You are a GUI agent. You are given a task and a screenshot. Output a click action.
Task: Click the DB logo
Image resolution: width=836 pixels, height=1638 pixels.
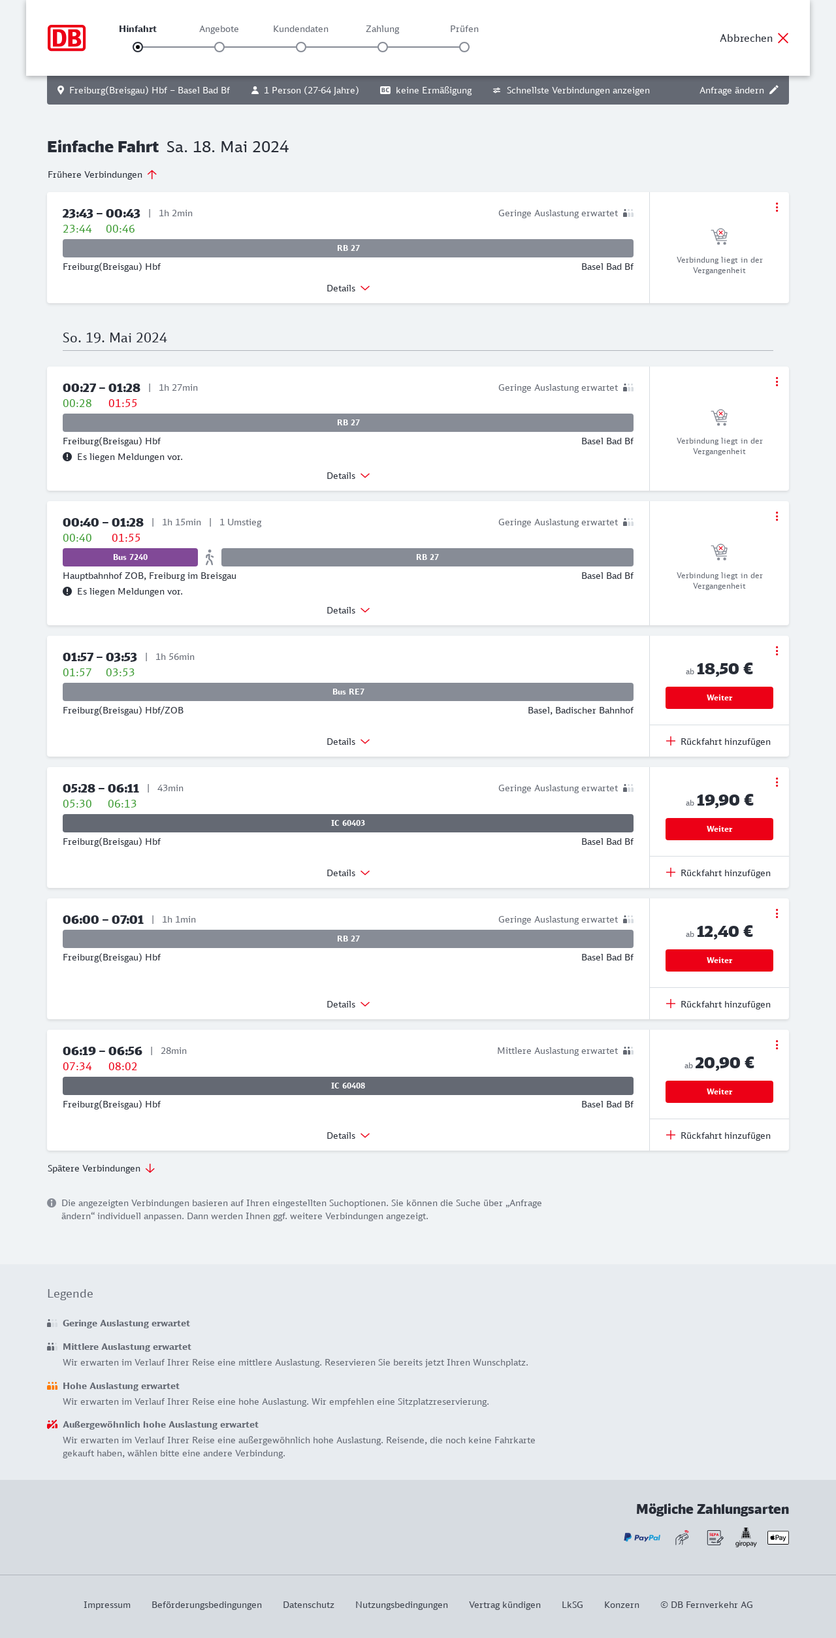(67, 38)
